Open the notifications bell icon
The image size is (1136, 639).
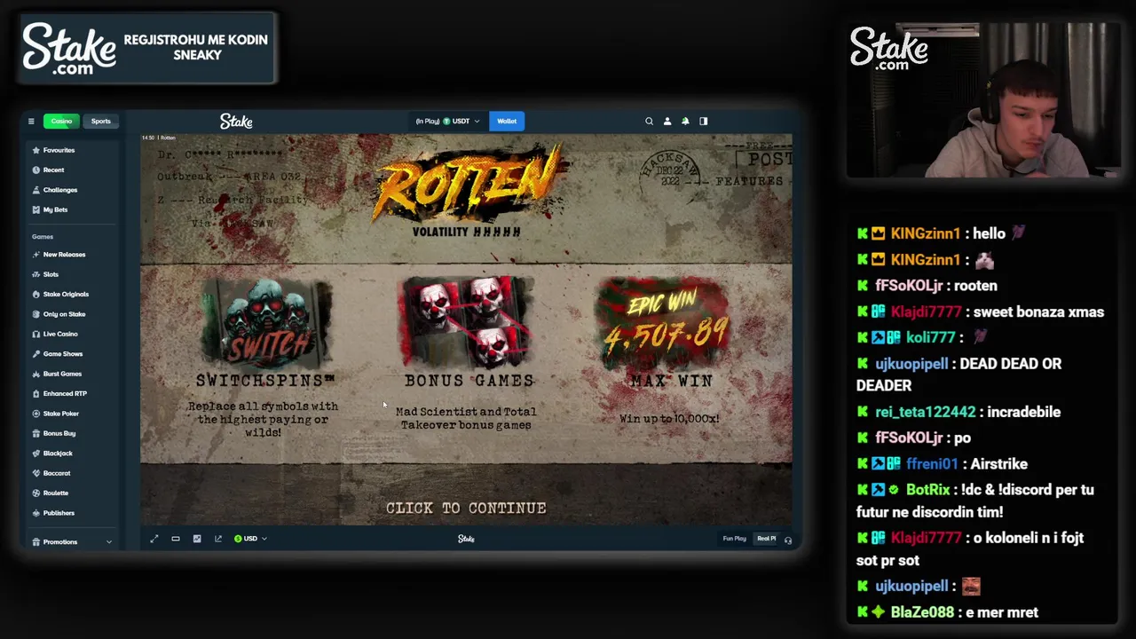(685, 121)
